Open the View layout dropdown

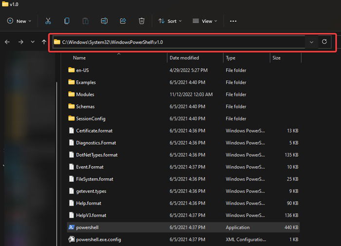pyautogui.click(x=205, y=21)
